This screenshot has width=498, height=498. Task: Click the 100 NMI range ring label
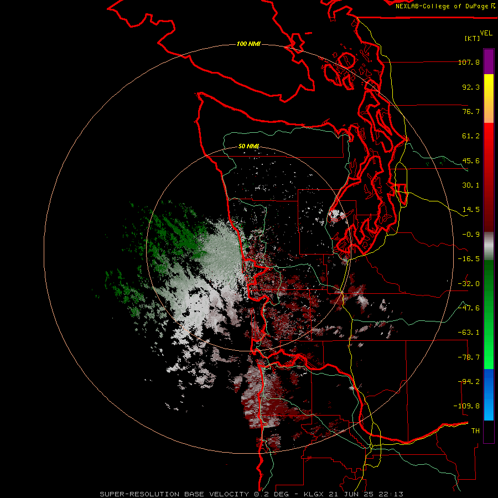248,44
